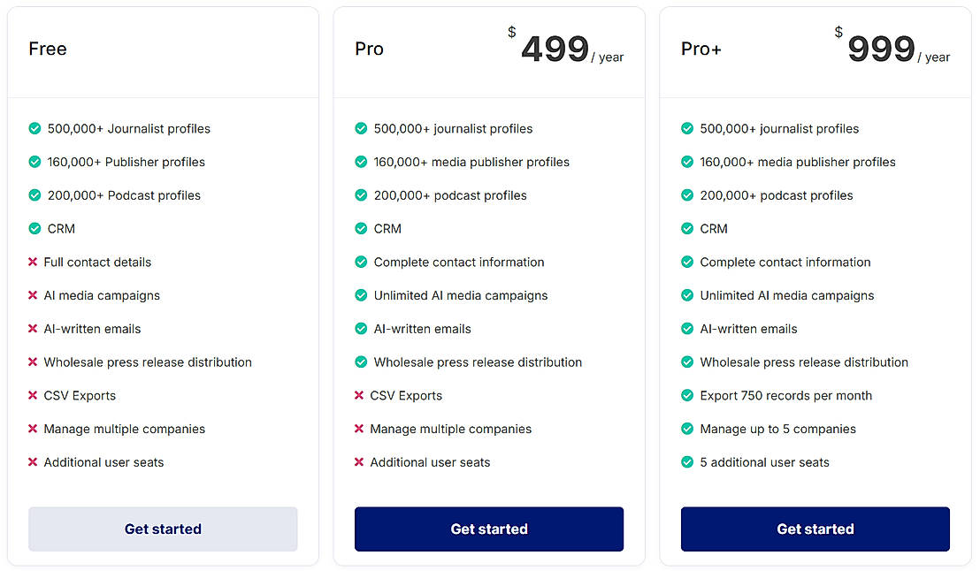Click the green check beside Free plan CRM
Screen dimensions: 980x571
[x=34, y=229]
